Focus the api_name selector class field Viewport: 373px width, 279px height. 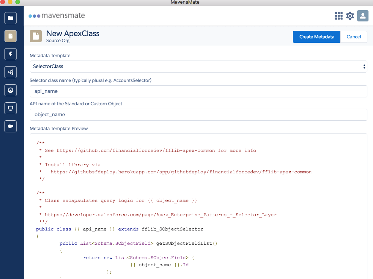pyautogui.click(x=199, y=91)
